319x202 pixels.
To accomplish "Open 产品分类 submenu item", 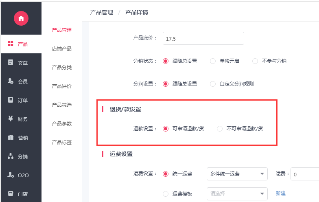I will coord(62,68).
